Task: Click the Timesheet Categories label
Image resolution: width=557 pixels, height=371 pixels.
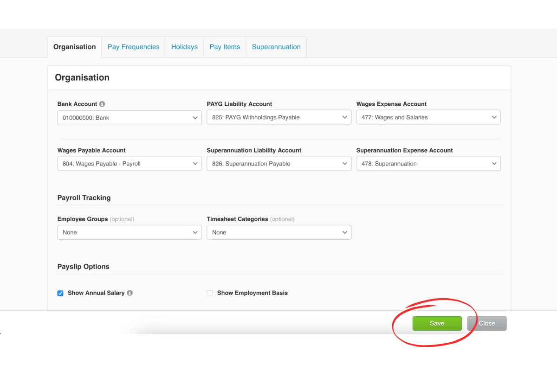Action: pyautogui.click(x=238, y=219)
